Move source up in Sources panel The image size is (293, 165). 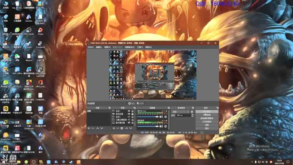pyautogui.click(x=126, y=128)
